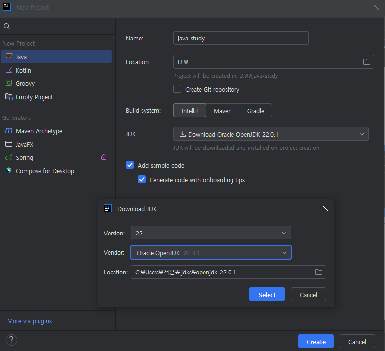Cancel the Download JDK dialog
The image size is (385, 351).
click(308, 294)
